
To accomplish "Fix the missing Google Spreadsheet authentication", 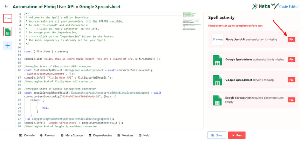I will click(291, 60).
